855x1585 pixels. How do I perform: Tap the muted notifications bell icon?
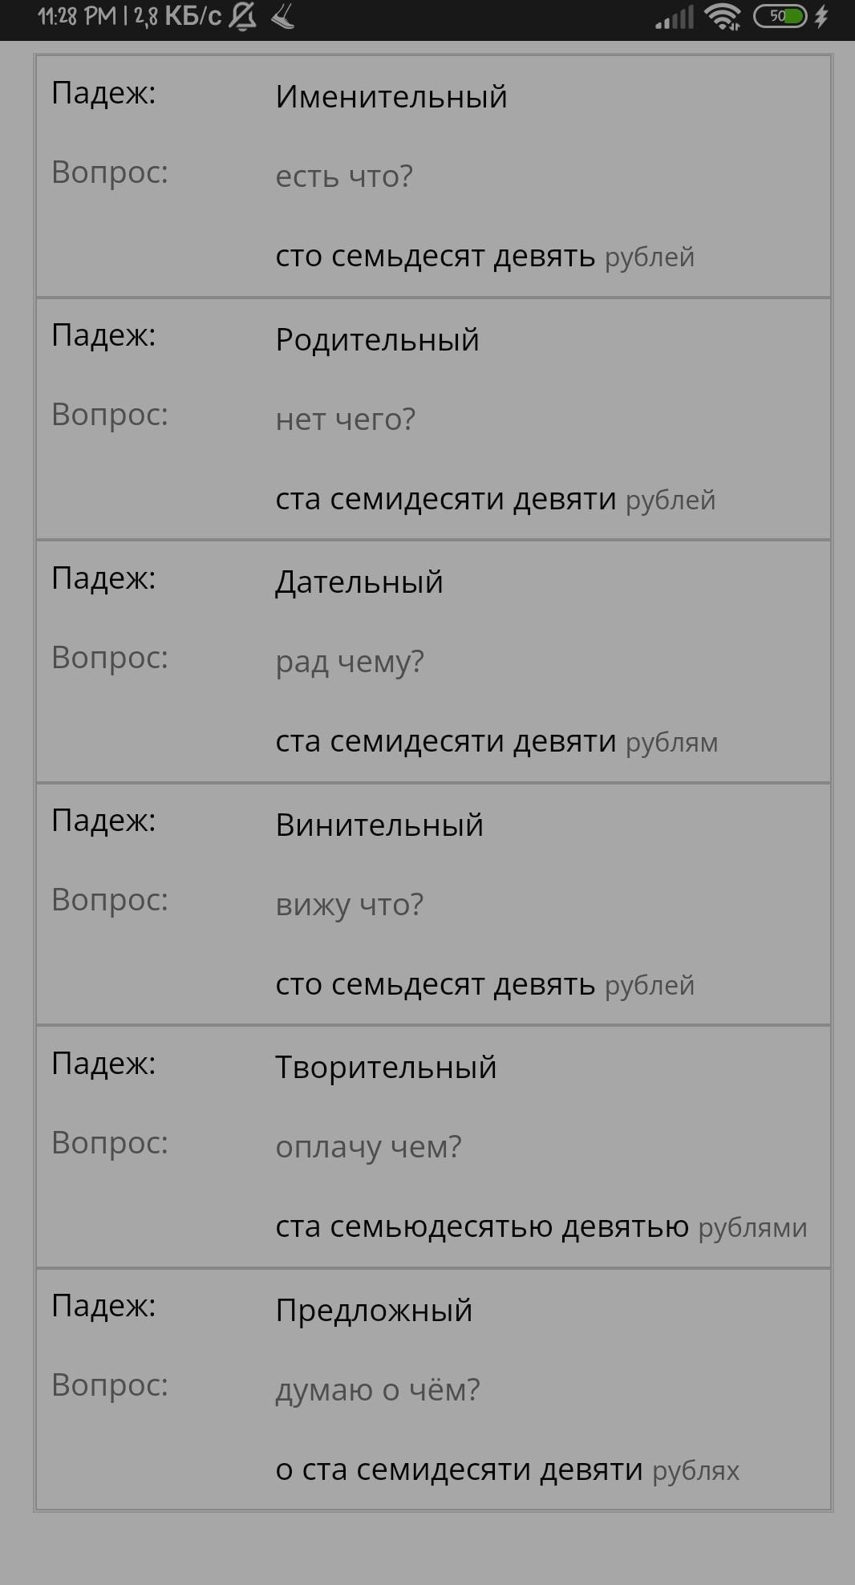242,17
